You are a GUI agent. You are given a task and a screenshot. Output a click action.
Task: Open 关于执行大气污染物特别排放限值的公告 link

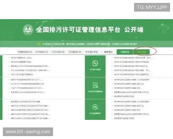pyautogui.click(x=27, y=84)
